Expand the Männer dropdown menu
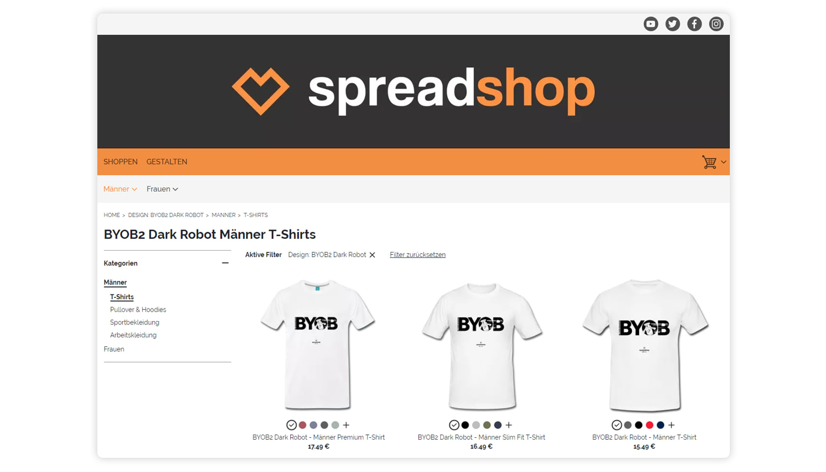Viewport: 826px width, 472px height. pos(120,189)
